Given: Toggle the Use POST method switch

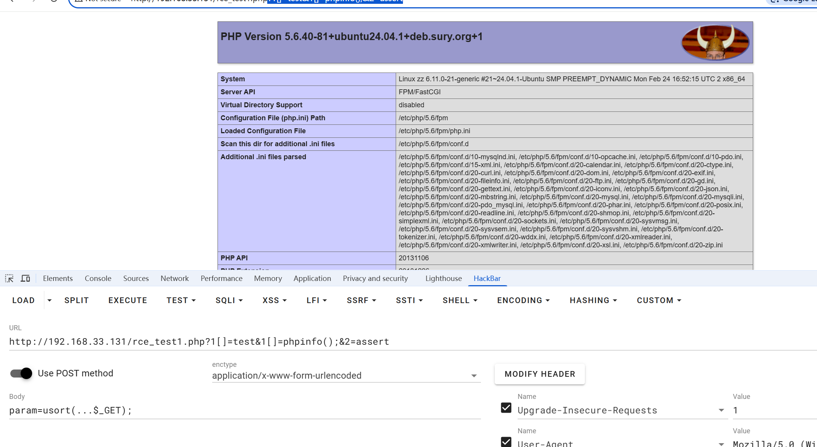Looking at the screenshot, I should point(21,373).
